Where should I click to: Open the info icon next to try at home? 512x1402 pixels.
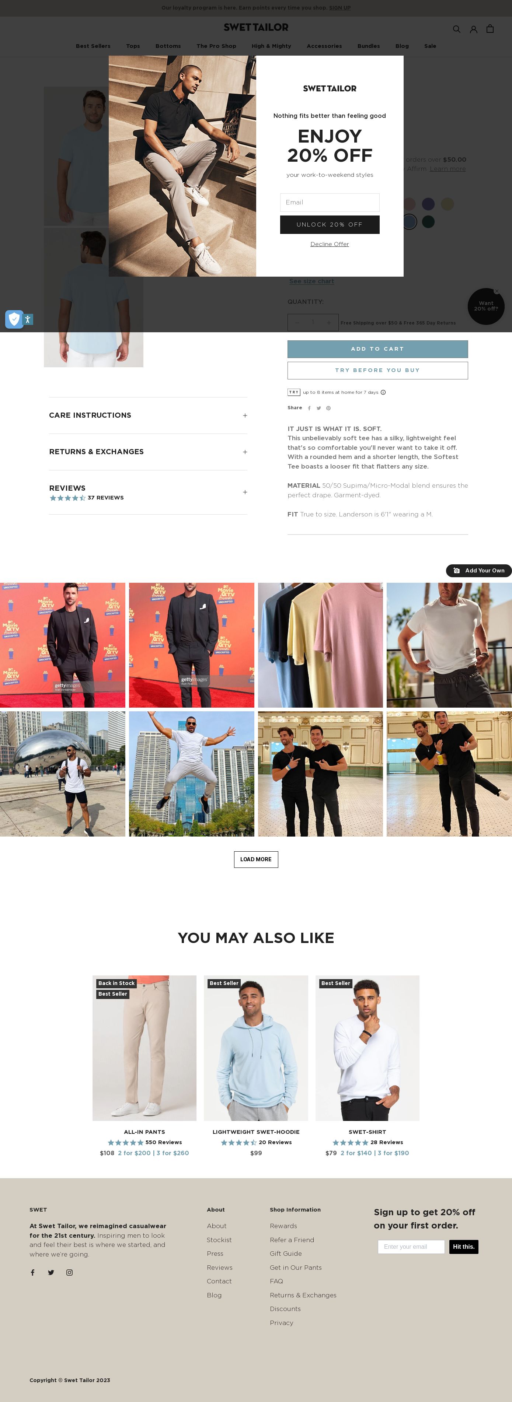383,392
